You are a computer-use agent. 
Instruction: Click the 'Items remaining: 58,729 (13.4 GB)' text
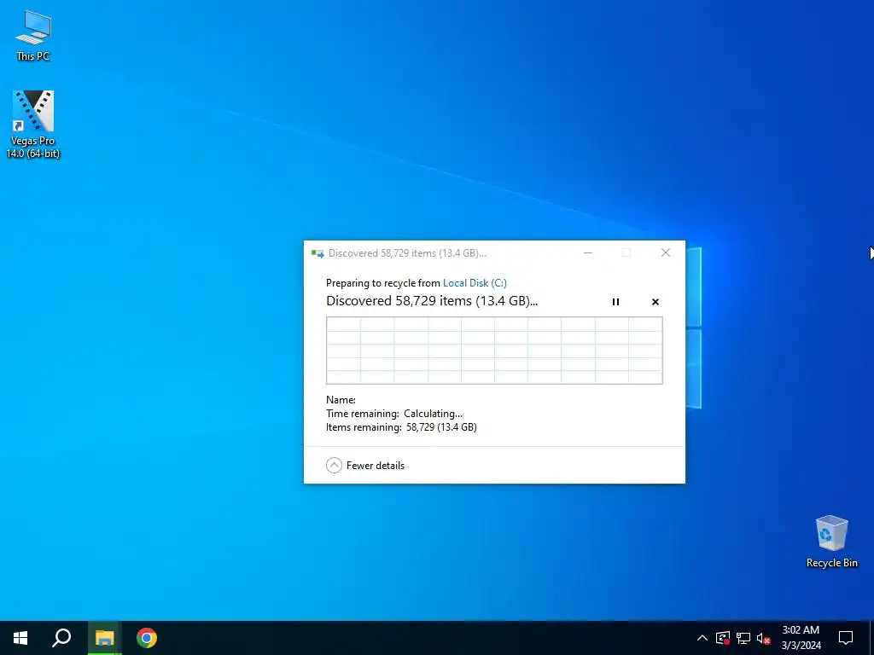click(x=401, y=427)
